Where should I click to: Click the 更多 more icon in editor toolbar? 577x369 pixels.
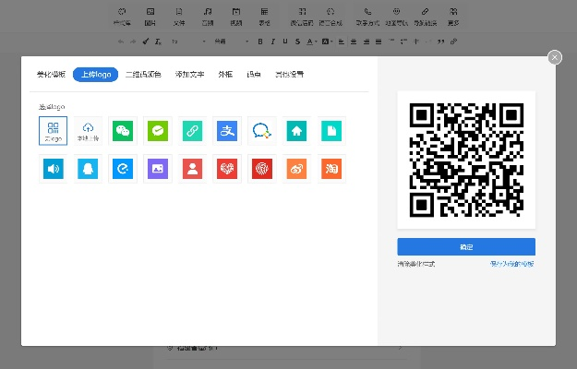(453, 12)
